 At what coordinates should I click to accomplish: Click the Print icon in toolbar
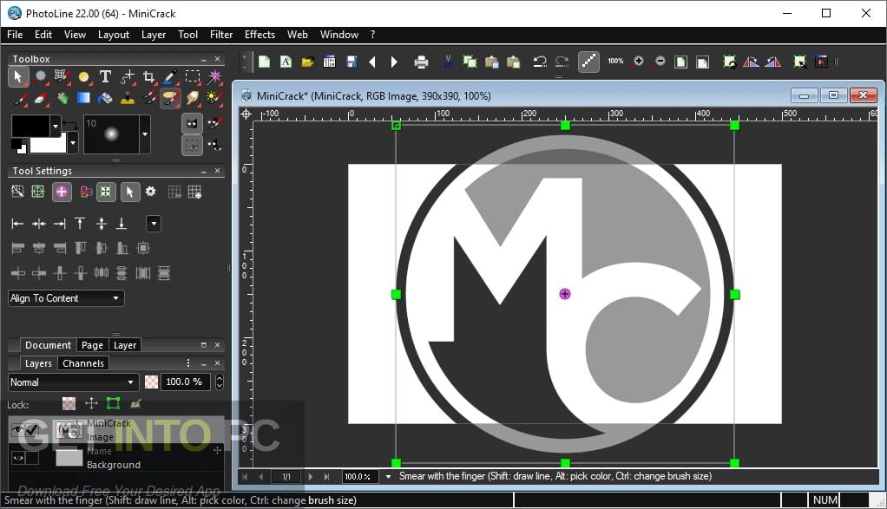[421, 62]
